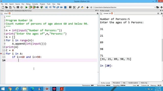Image resolution: width=163 pixels, height=91 pixels.
Task: Open File Explorer from the taskbar
Action: [x=24, y=89]
